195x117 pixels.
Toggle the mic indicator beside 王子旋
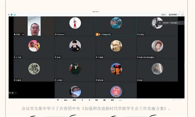coord(14,57)
